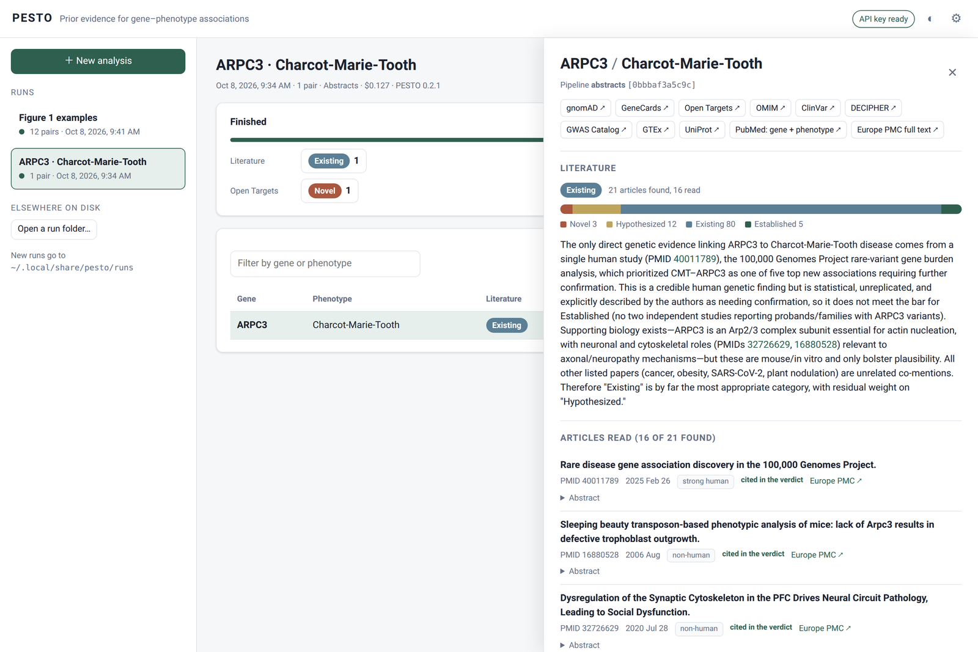Follow PMID 32726629 link in the verdict text
This screenshot has height=652, width=978.
coord(768,345)
